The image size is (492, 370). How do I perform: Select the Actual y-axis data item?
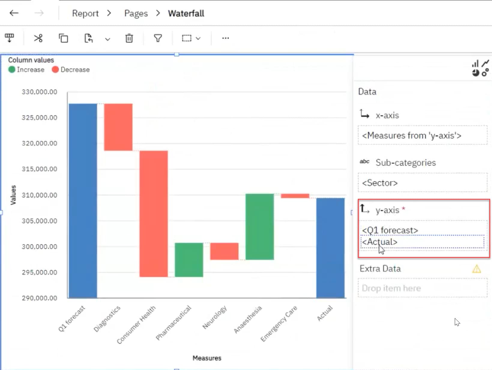380,242
